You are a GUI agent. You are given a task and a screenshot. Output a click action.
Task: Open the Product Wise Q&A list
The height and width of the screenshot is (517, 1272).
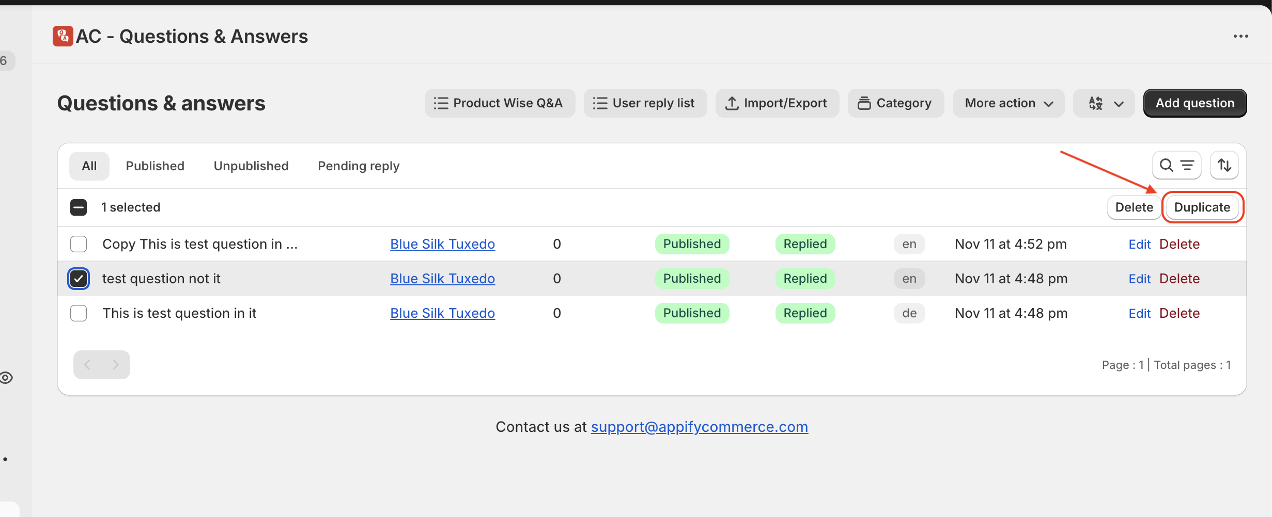[x=499, y=103]
